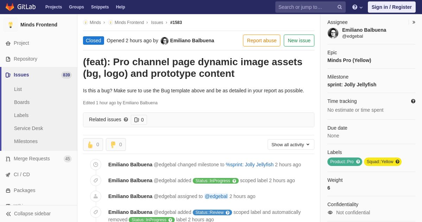
Task: Click the Minds group avatar in breadcrumb
Action: coord(85,23)
